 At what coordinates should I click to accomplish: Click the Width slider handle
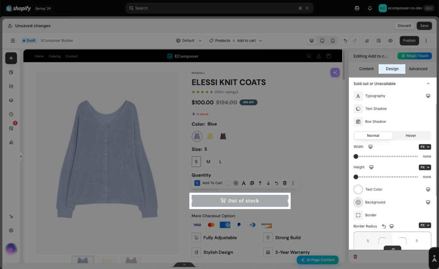tap(356, 156)
